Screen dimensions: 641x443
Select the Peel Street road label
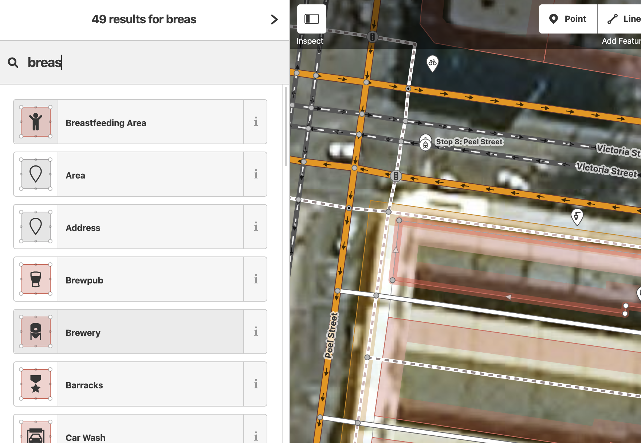[331, 336]
